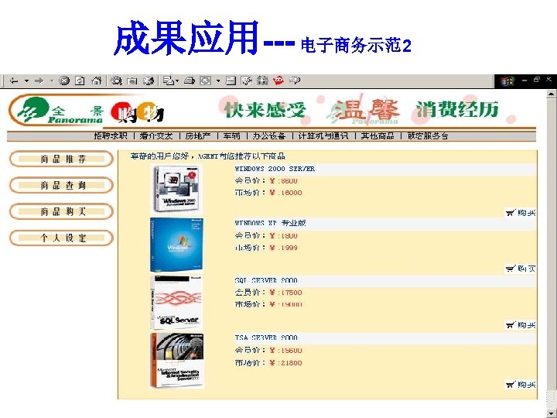Click the Windows flag logo in the corner

tap(507, 81)
